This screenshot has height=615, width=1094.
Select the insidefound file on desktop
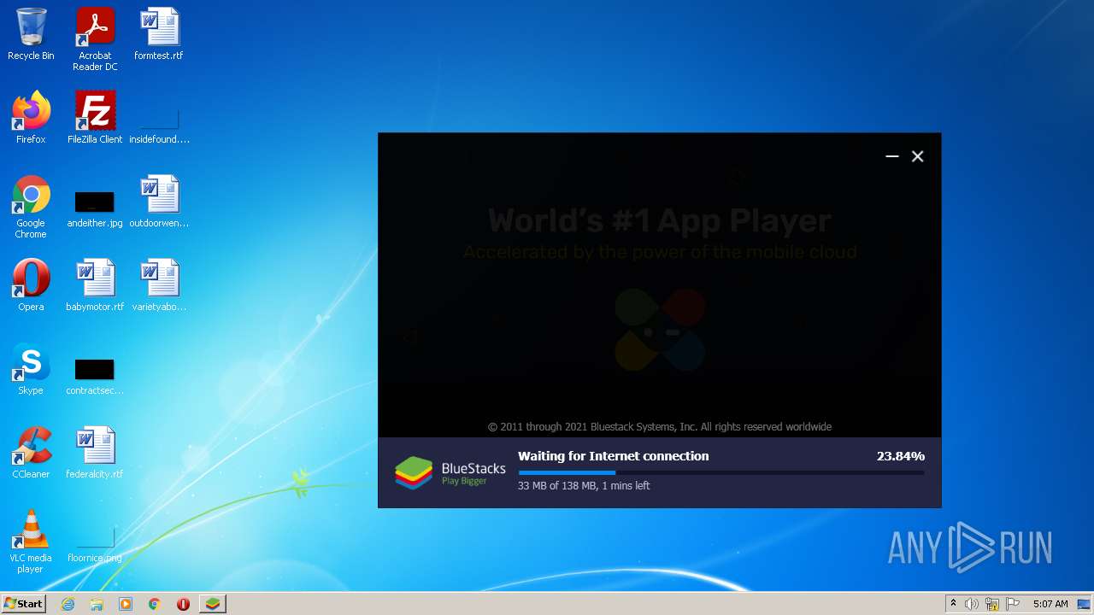pyautogui.click(x=159, y=124)
